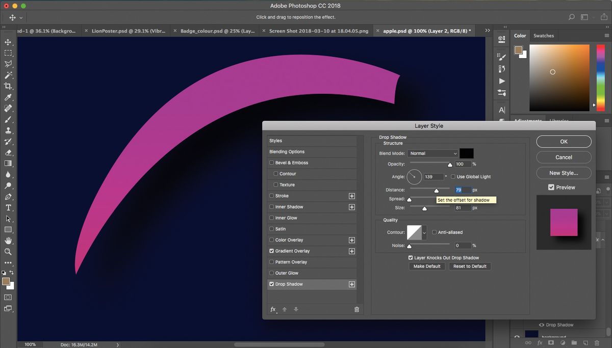Click the delete effect trash icon

coord(356,309)
